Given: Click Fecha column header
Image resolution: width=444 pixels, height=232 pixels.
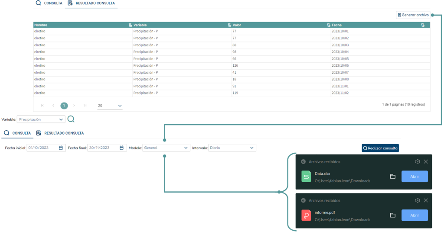Looking at the screenshot, I should point(336,25).
